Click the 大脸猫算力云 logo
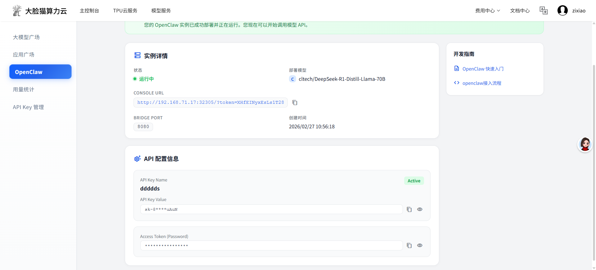Viewport: 596px width, 270px height. (40, 11)
